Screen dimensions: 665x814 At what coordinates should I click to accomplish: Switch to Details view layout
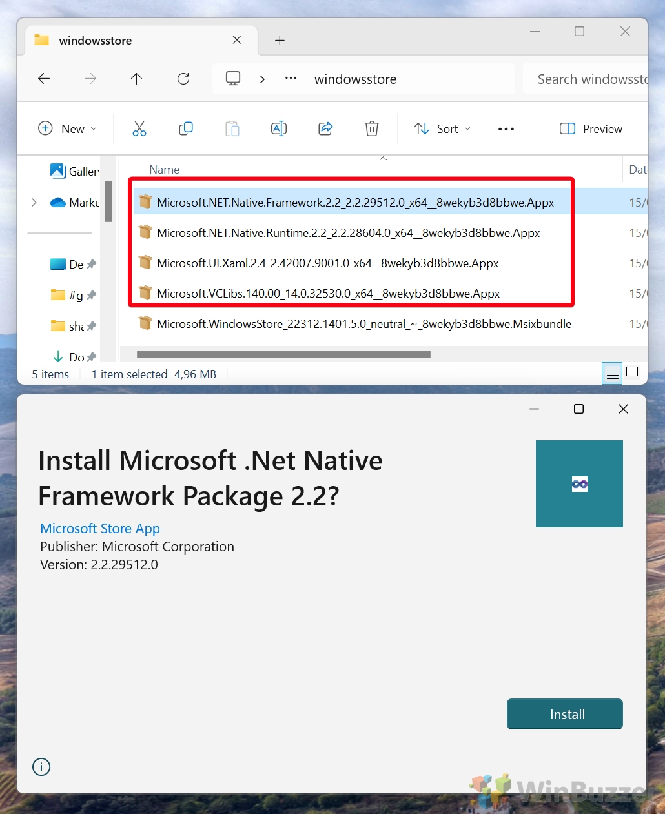click(x=612, y=374)
